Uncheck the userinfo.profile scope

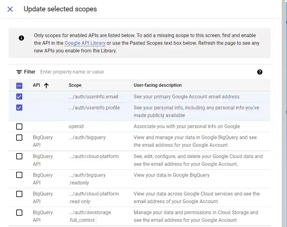coord(19,108)
